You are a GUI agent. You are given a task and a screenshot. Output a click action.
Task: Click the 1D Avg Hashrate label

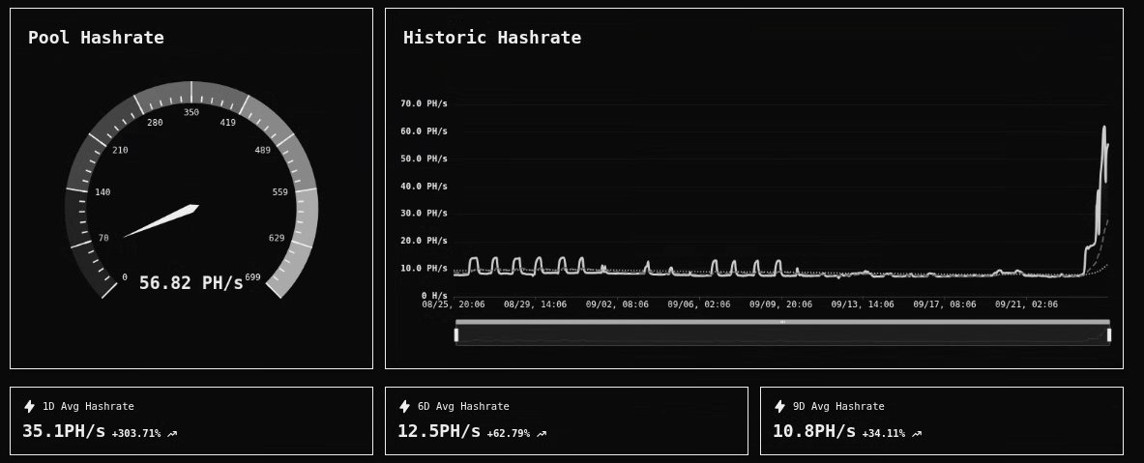tap(88, 407)
